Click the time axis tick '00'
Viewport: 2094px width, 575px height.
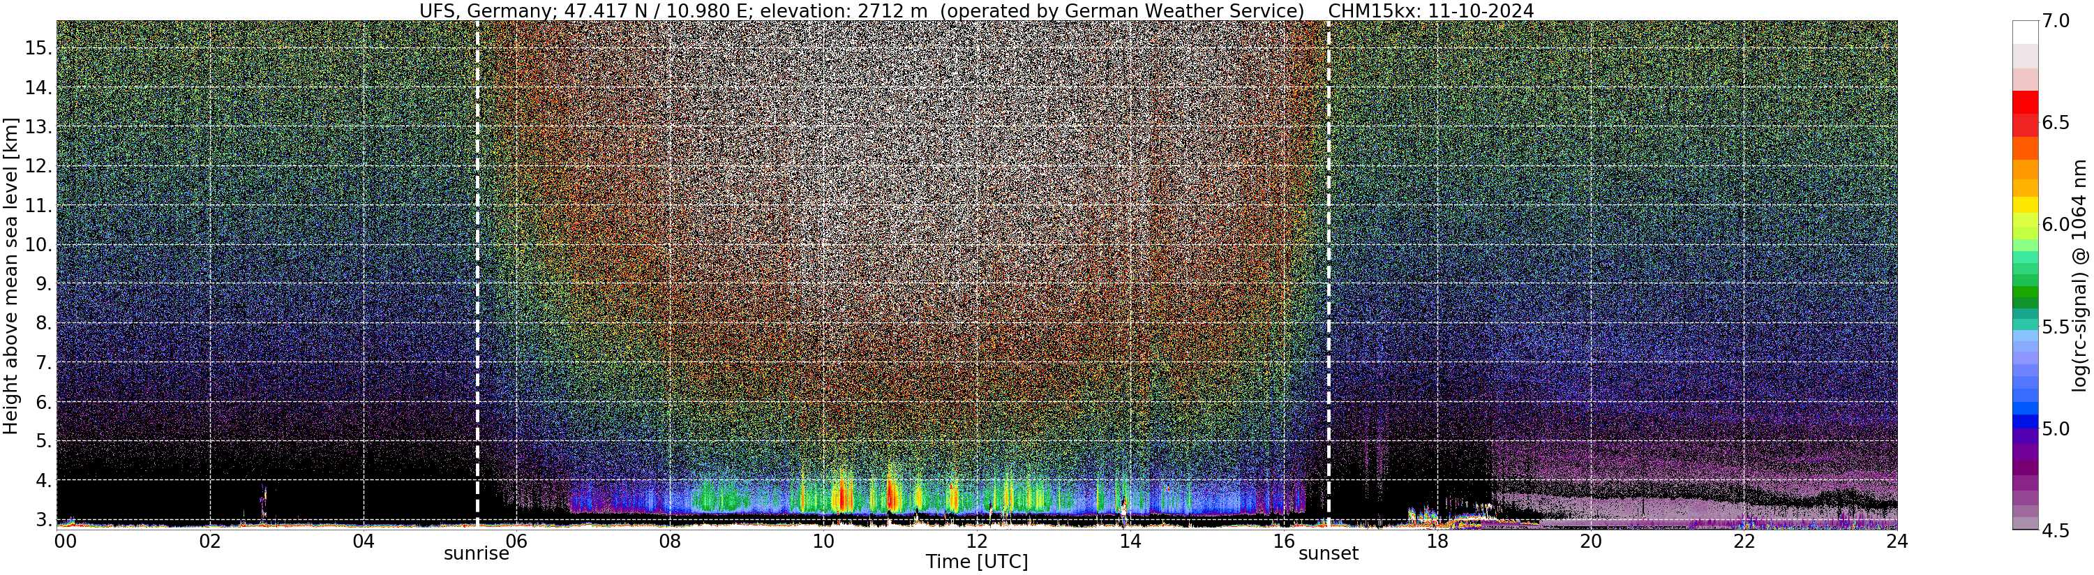[64, 541]
